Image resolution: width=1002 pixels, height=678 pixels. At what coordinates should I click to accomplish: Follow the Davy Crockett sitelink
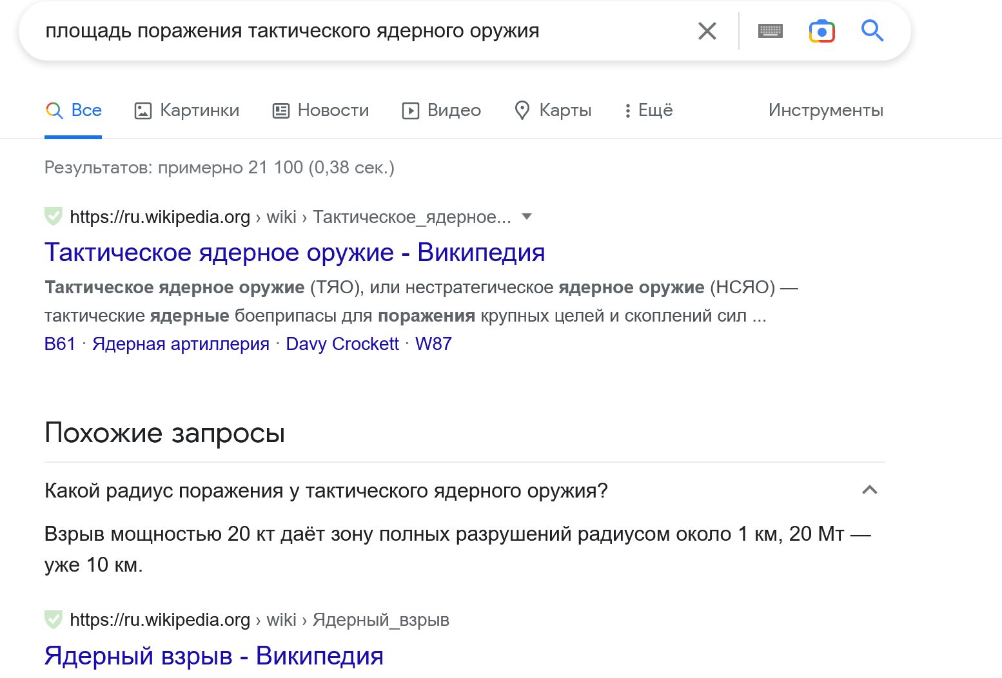[342, 344]
